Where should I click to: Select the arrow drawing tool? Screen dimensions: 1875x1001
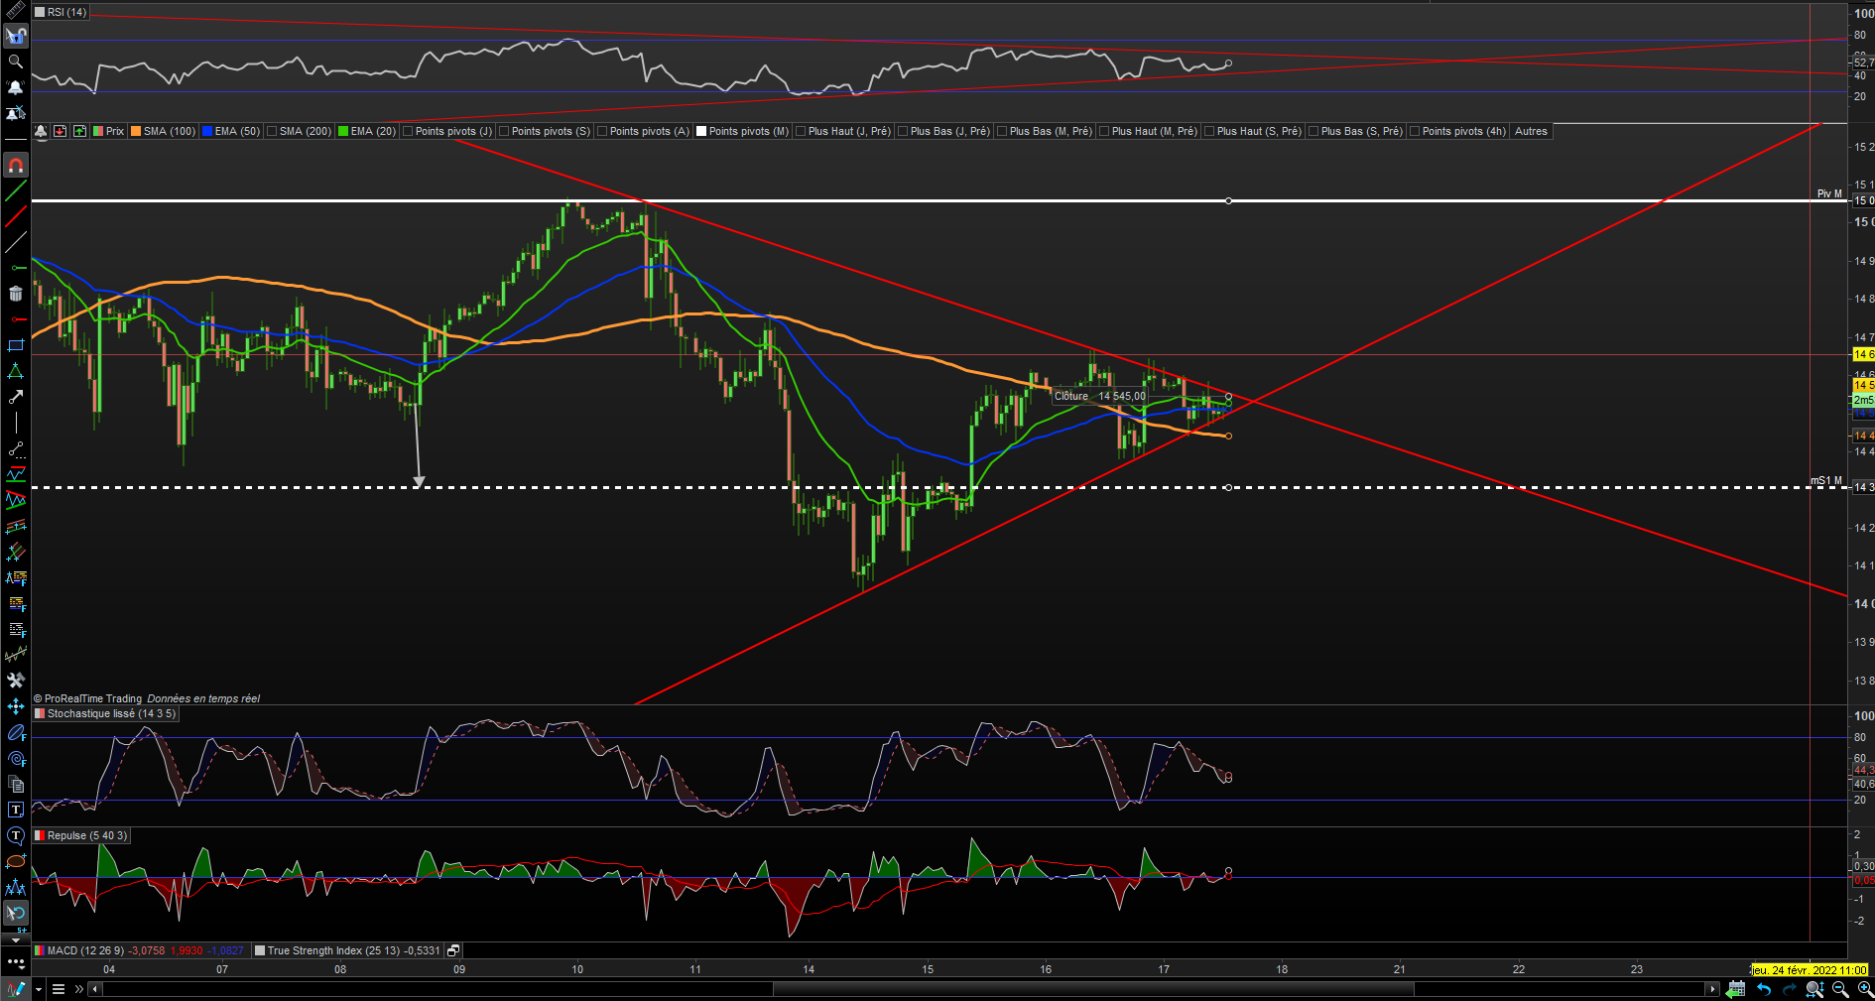15,397
